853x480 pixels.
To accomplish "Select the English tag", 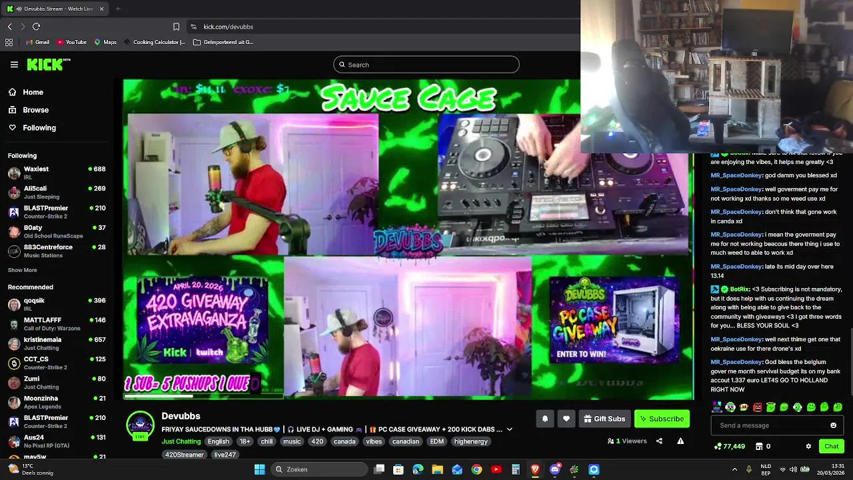I will coord(218,441).
